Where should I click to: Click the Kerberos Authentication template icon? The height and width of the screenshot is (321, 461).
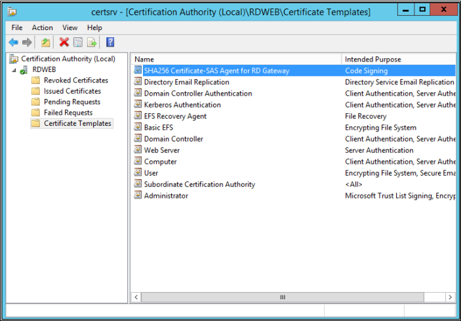(138, 104)
